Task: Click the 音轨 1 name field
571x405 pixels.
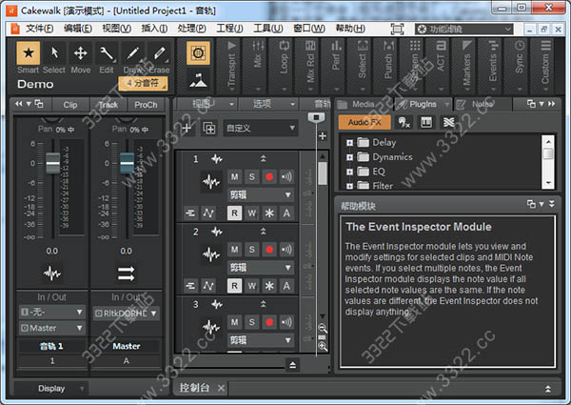Action: point(51,346)
